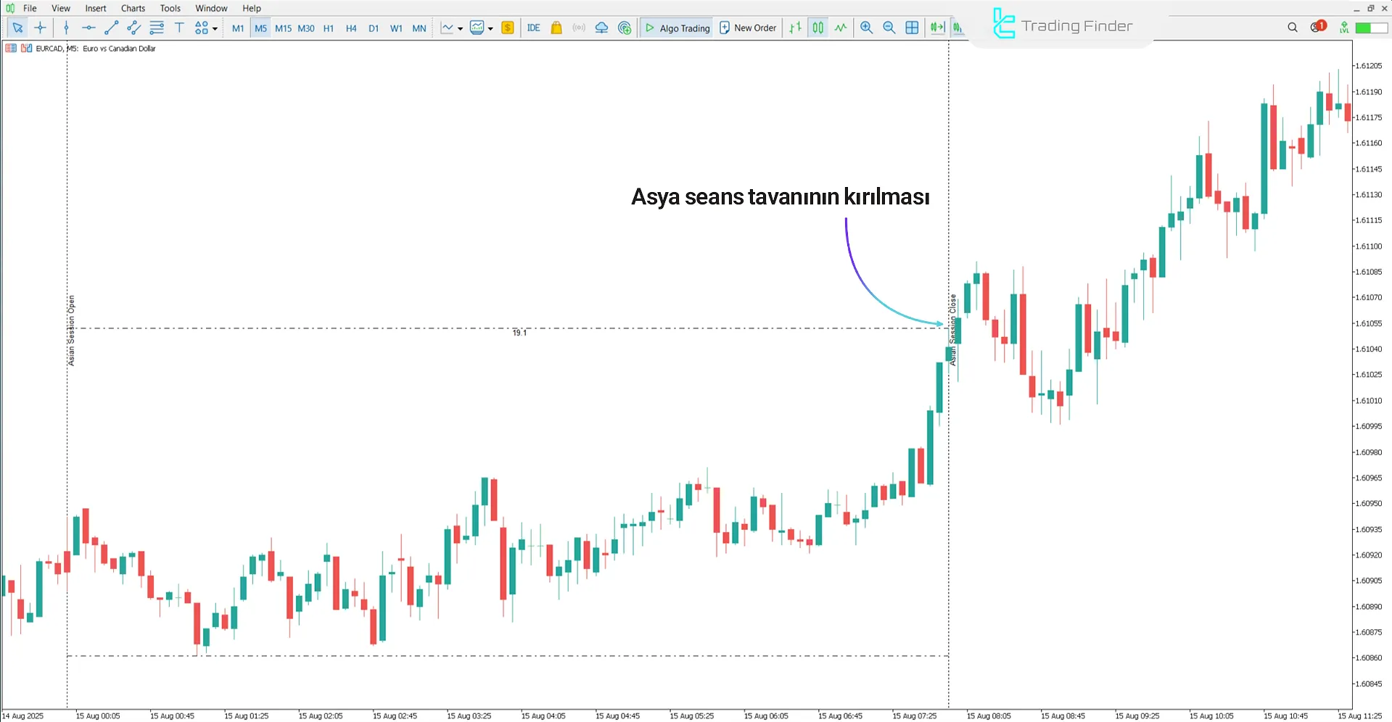Select the Fibonacci retracement lines tool
1392x722 pixels.
[157, 28]
